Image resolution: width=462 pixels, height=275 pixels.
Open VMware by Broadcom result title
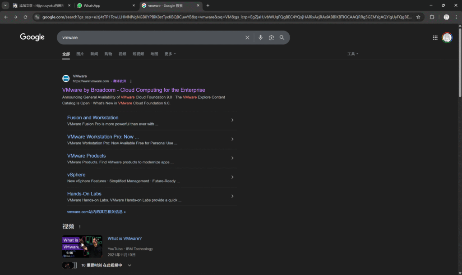pos(134,90)
